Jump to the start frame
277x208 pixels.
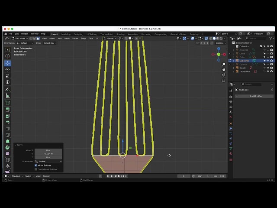tap(108, 176)
